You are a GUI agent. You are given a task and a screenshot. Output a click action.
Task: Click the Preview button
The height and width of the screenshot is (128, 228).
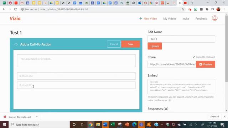point(206,64)
